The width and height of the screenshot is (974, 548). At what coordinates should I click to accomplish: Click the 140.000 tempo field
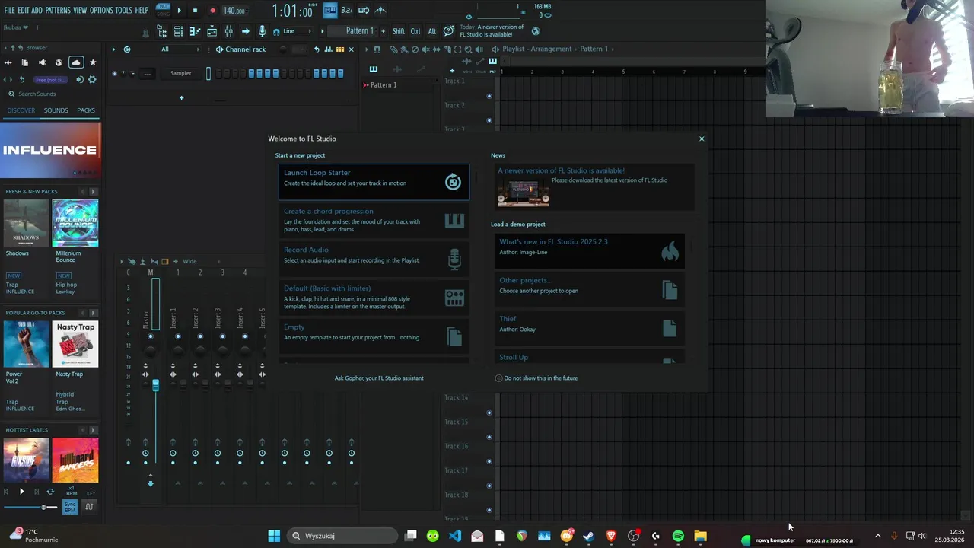(x=234, y=11)
